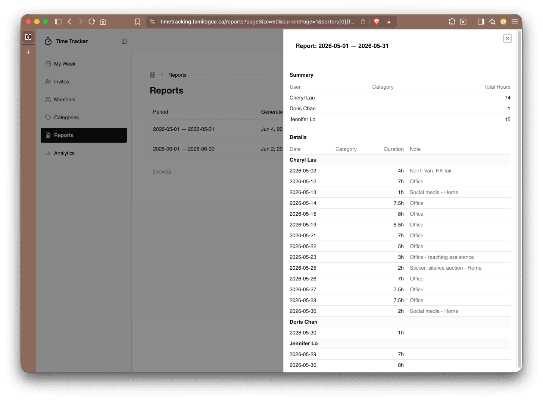Open the browser toolbar find-in-page icon
543x400 pixels.
click(x=463, y=22)
